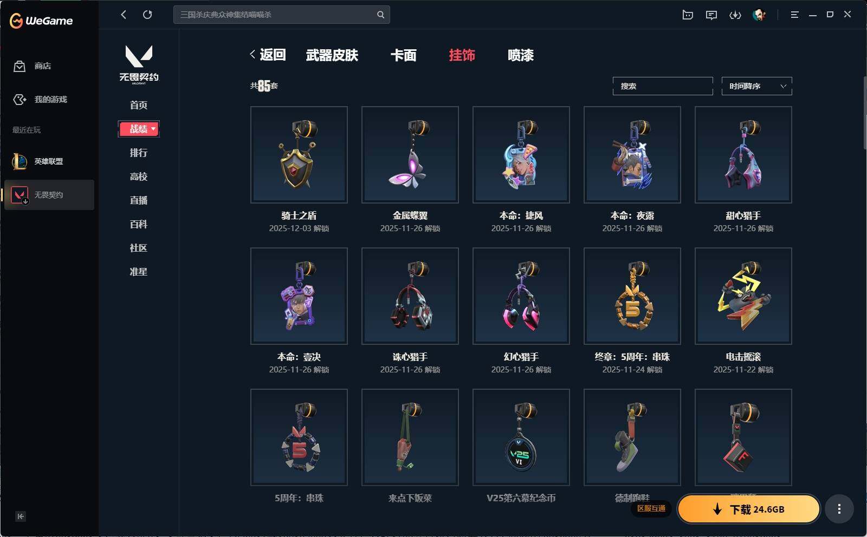The width and height of the screenshot is (867, 537).
Task: Click the 返回 back link
Action: 268,55
